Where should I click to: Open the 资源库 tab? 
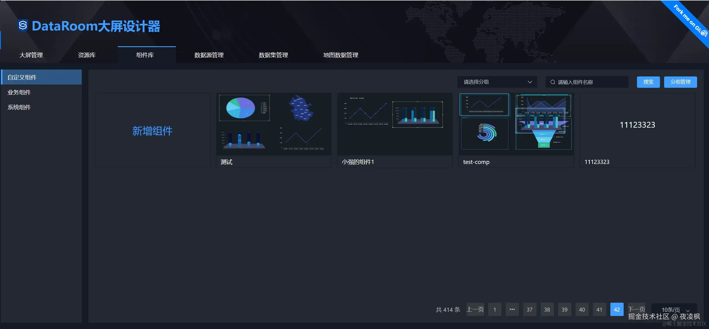(87, 55)
